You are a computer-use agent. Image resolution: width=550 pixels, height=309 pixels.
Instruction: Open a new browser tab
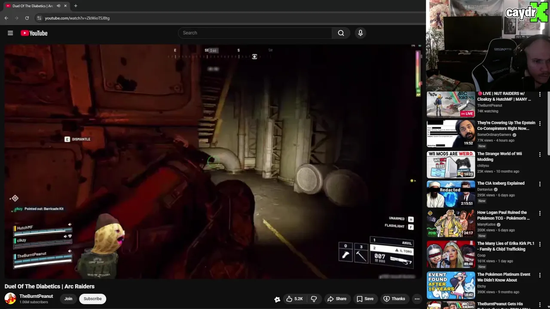76,6
